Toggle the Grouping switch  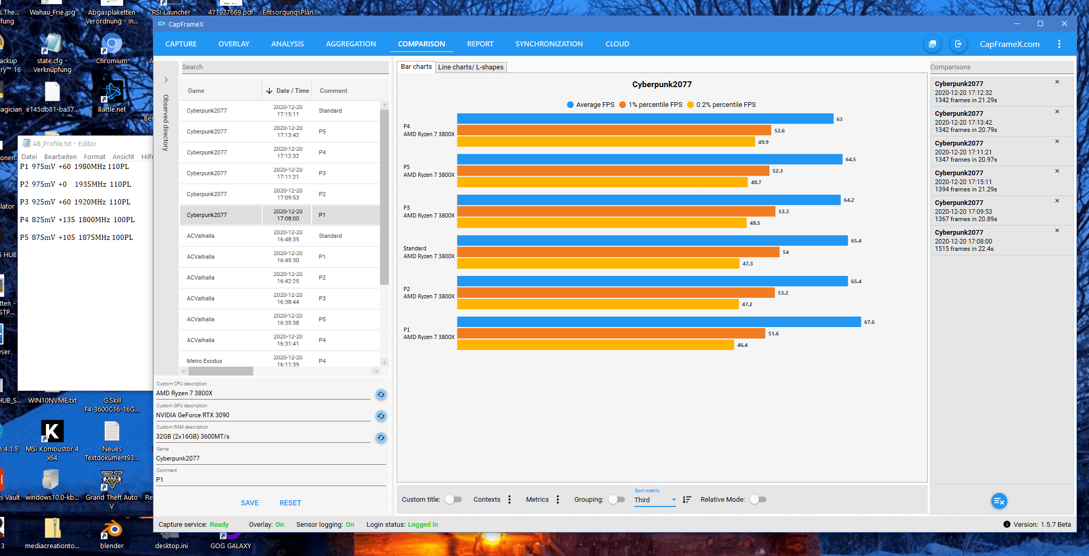pos(617,500)
